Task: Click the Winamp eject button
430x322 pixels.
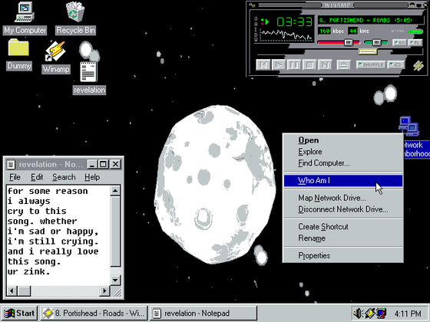Action: [x=343, y=65]
